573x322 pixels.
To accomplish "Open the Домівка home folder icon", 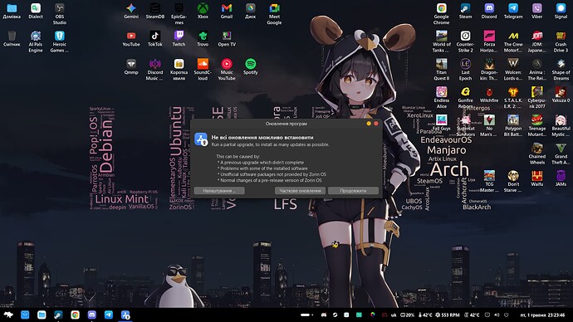I will (12, 11).
